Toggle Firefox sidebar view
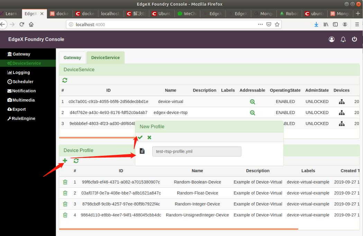The height and width of the screenshot is (236, 363). [335, 24]
